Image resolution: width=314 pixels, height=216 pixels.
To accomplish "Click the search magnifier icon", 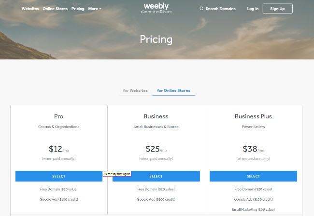I will [201, 9].
